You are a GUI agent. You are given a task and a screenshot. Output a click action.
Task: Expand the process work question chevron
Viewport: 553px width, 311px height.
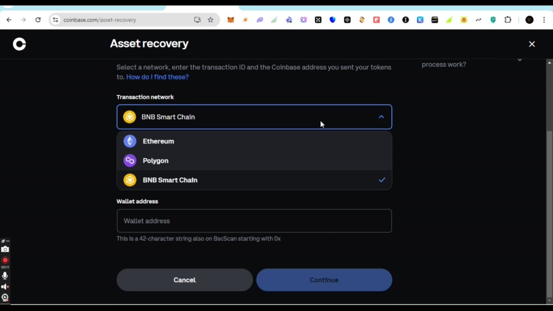[520, 60]
